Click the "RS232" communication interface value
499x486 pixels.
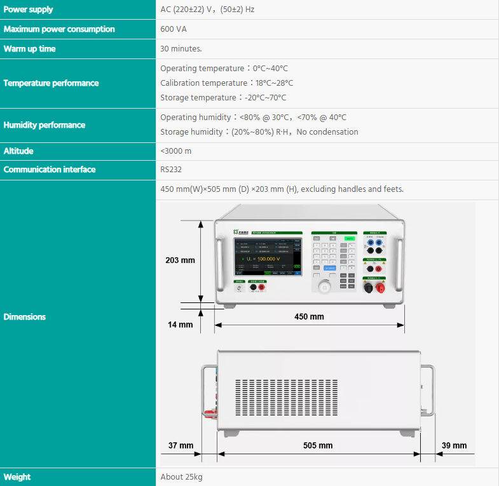click(x=170, y=170)
